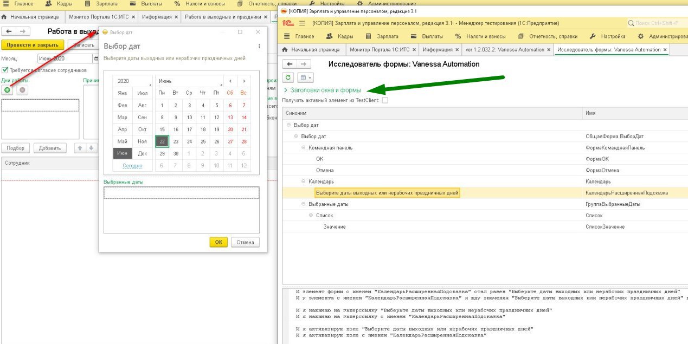Open Зарплата menu in right window
This screenshot has width=688, height=344.
[382, 36]
